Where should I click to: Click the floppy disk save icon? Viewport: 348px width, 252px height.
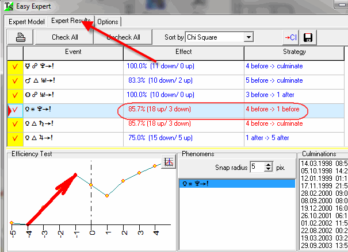tap(308, 37)
